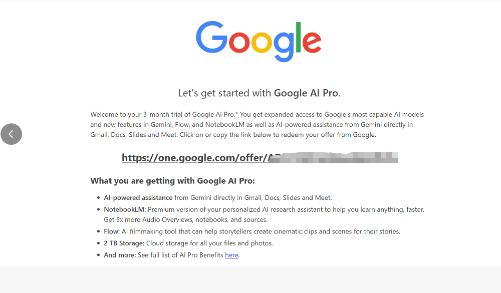
Task: Click the 'Flow:' bold label
Action: tap(112, 231)
